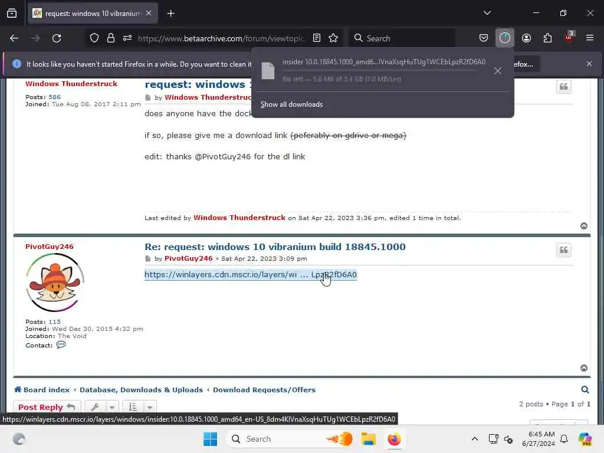Click the download progress bar
Image resolution: width=604 pixels, height=453 pixels.
click(x=379, y=71)
